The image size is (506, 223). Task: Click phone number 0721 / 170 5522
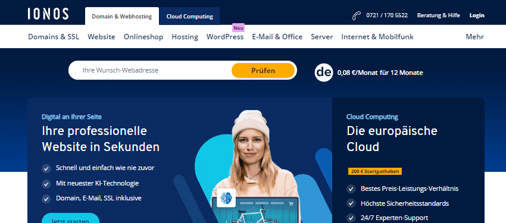(387, 15)
